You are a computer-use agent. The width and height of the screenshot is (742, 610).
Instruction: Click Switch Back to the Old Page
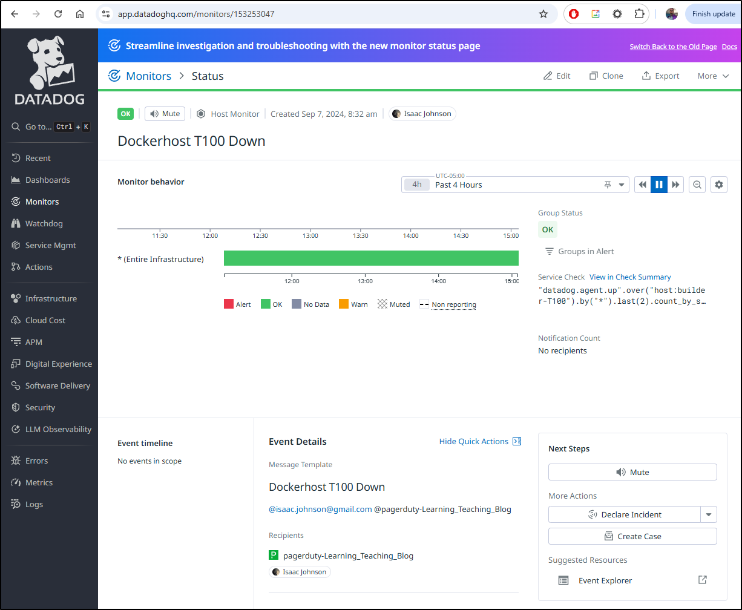tap(673, 47)
